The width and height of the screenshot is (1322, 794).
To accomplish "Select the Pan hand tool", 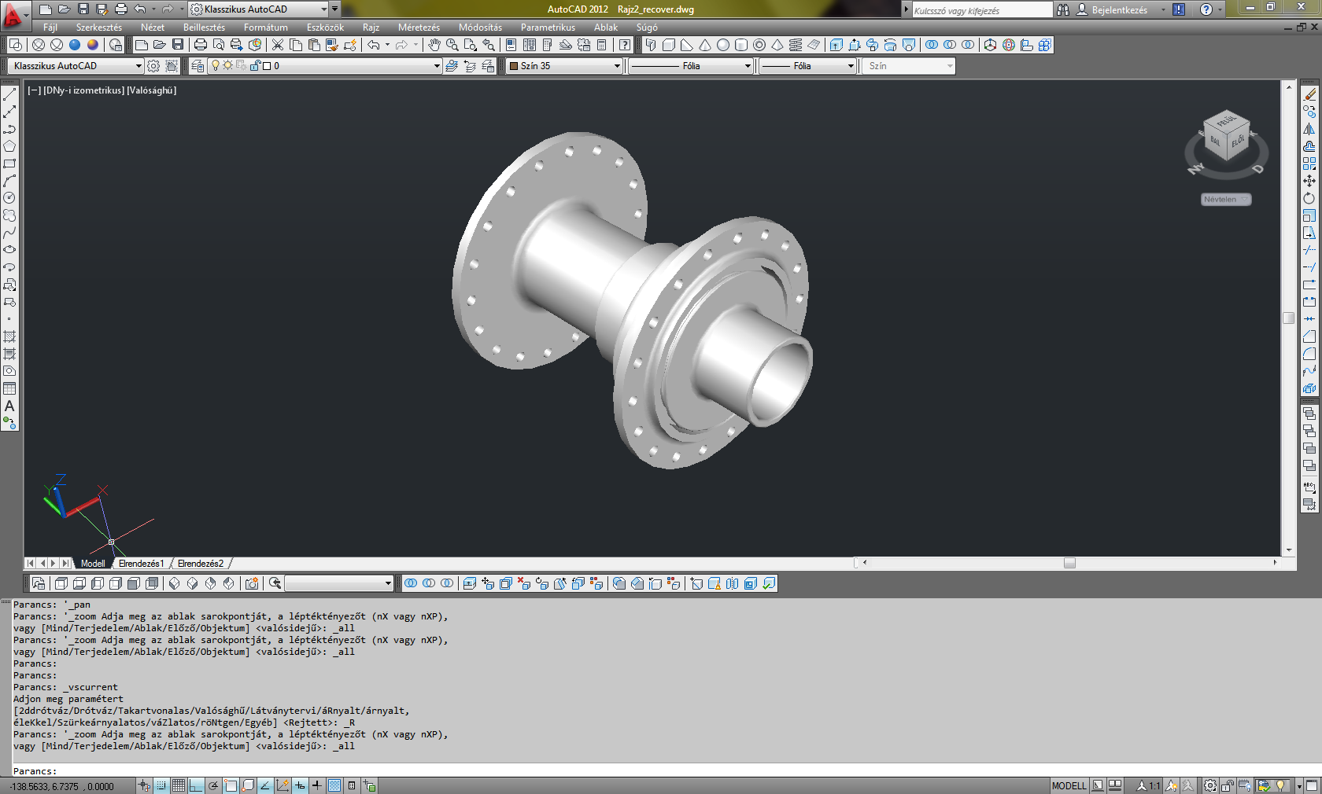I will point(434,45).
